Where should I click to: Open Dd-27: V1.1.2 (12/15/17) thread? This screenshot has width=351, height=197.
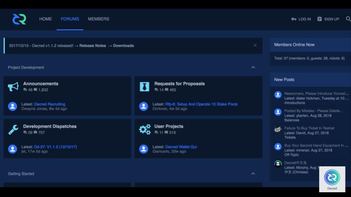coord(56,147)
